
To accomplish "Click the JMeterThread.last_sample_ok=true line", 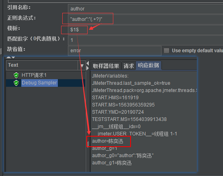I will pyautogui.click(x=131, y=83).
